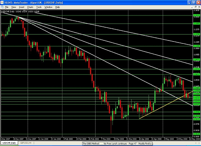Minimize the chart window from the menu bar
Screen dimensions: 201x146
192,7
